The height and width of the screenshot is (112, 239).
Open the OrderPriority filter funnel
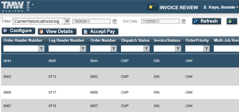(207, 49)
